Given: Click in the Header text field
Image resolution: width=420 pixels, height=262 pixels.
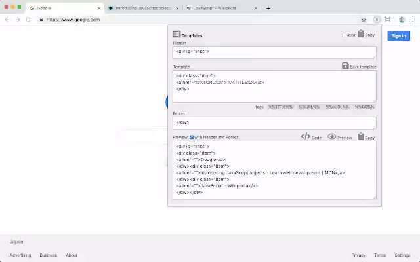Looking at the screenshot, I should pos(274,52).
